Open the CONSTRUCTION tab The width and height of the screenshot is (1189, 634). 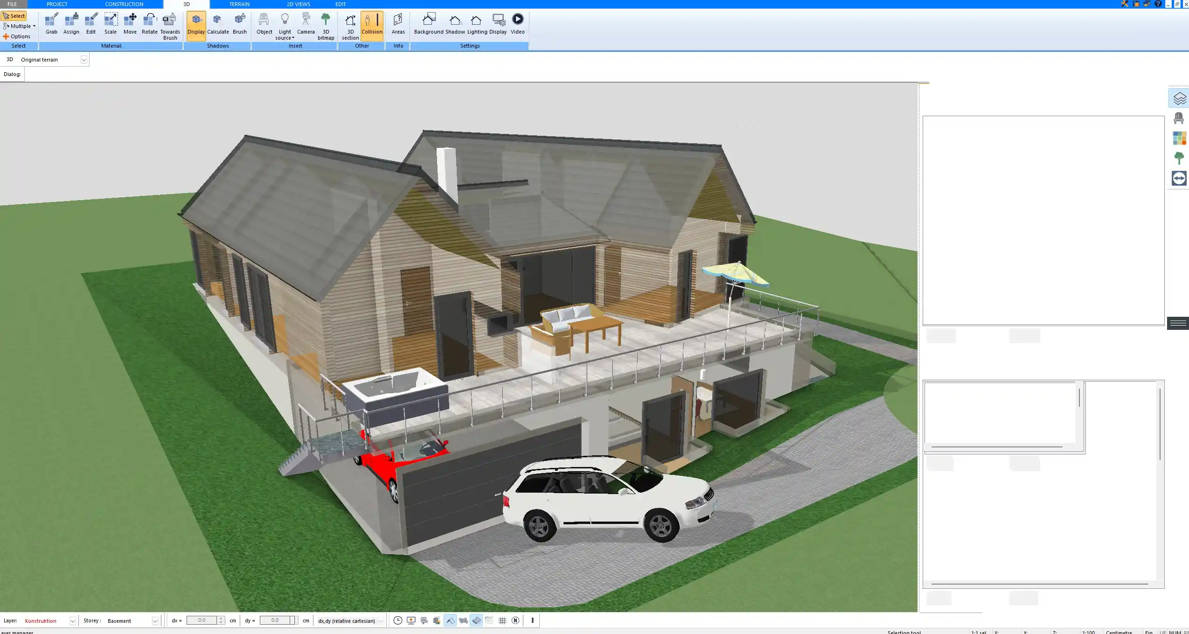(x=124, y=4)
